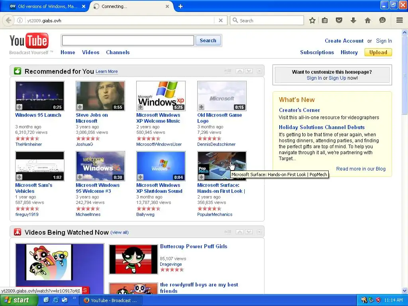Add Microsoft Sam's Vehicles to queue
Screen dimensions: 408x306
[19, 177]
